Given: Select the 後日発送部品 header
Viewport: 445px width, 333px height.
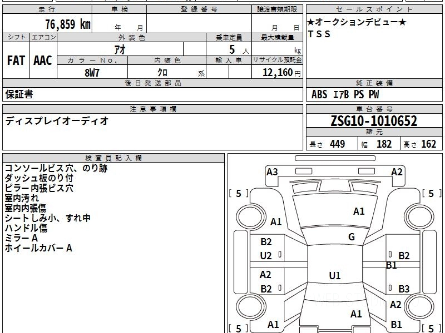Looking at the screenshot, I should click(x=152, y=83).
